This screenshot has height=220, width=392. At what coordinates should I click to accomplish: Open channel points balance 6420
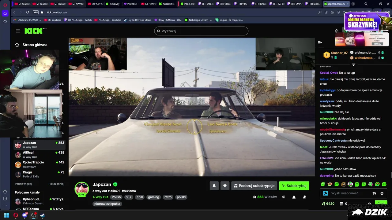pos(328,204)
